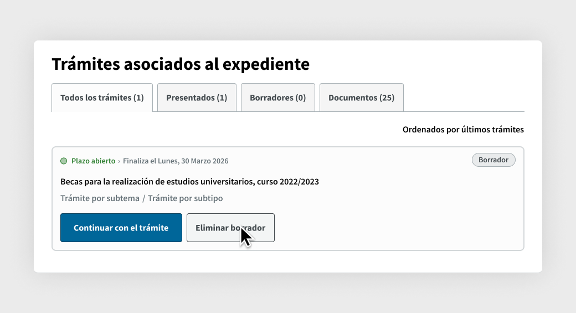
Task: Open the Becas para la realización de estudios title
Action: click(x=189, y=182)
